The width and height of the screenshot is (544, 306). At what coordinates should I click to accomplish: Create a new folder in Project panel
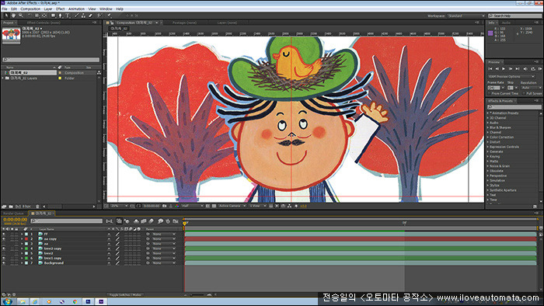coord(11,206)
